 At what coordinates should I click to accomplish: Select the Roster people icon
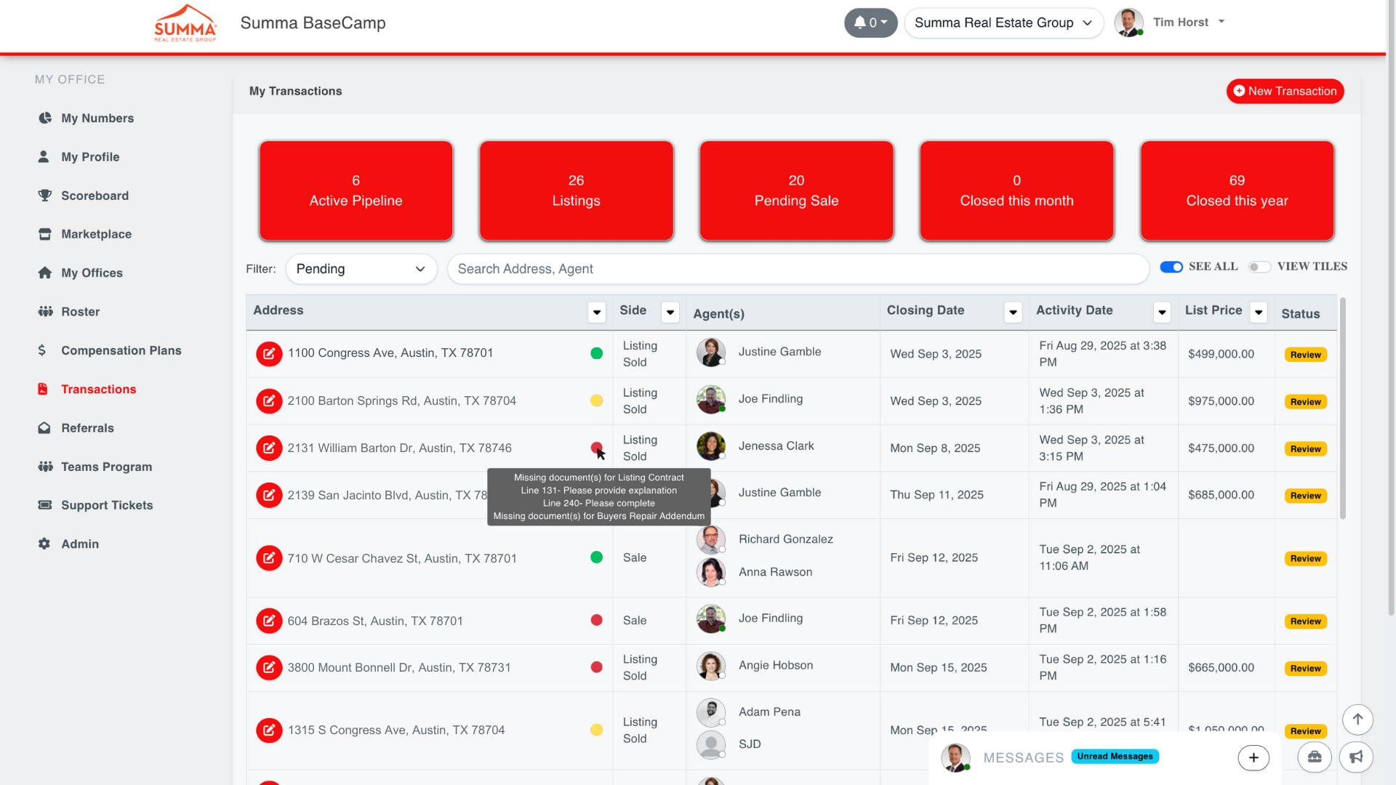[x=44, y=311]
